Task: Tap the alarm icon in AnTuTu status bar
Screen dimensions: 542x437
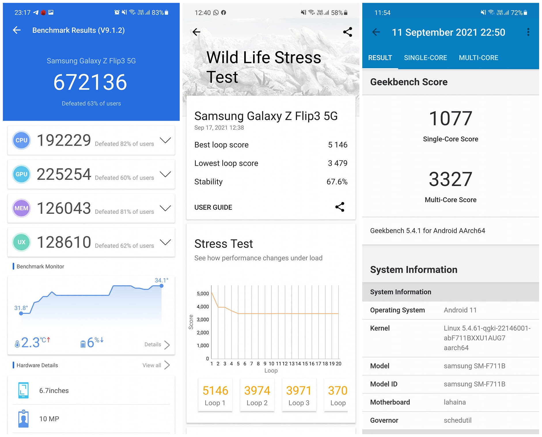Action: (x=117, y=12)
